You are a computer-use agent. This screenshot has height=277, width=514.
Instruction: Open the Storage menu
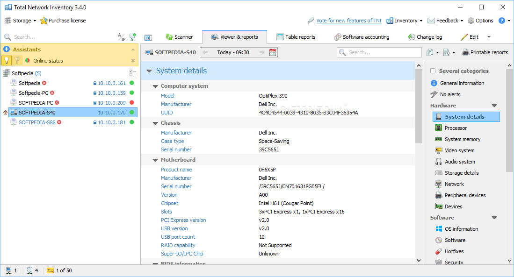coord(20,21)
